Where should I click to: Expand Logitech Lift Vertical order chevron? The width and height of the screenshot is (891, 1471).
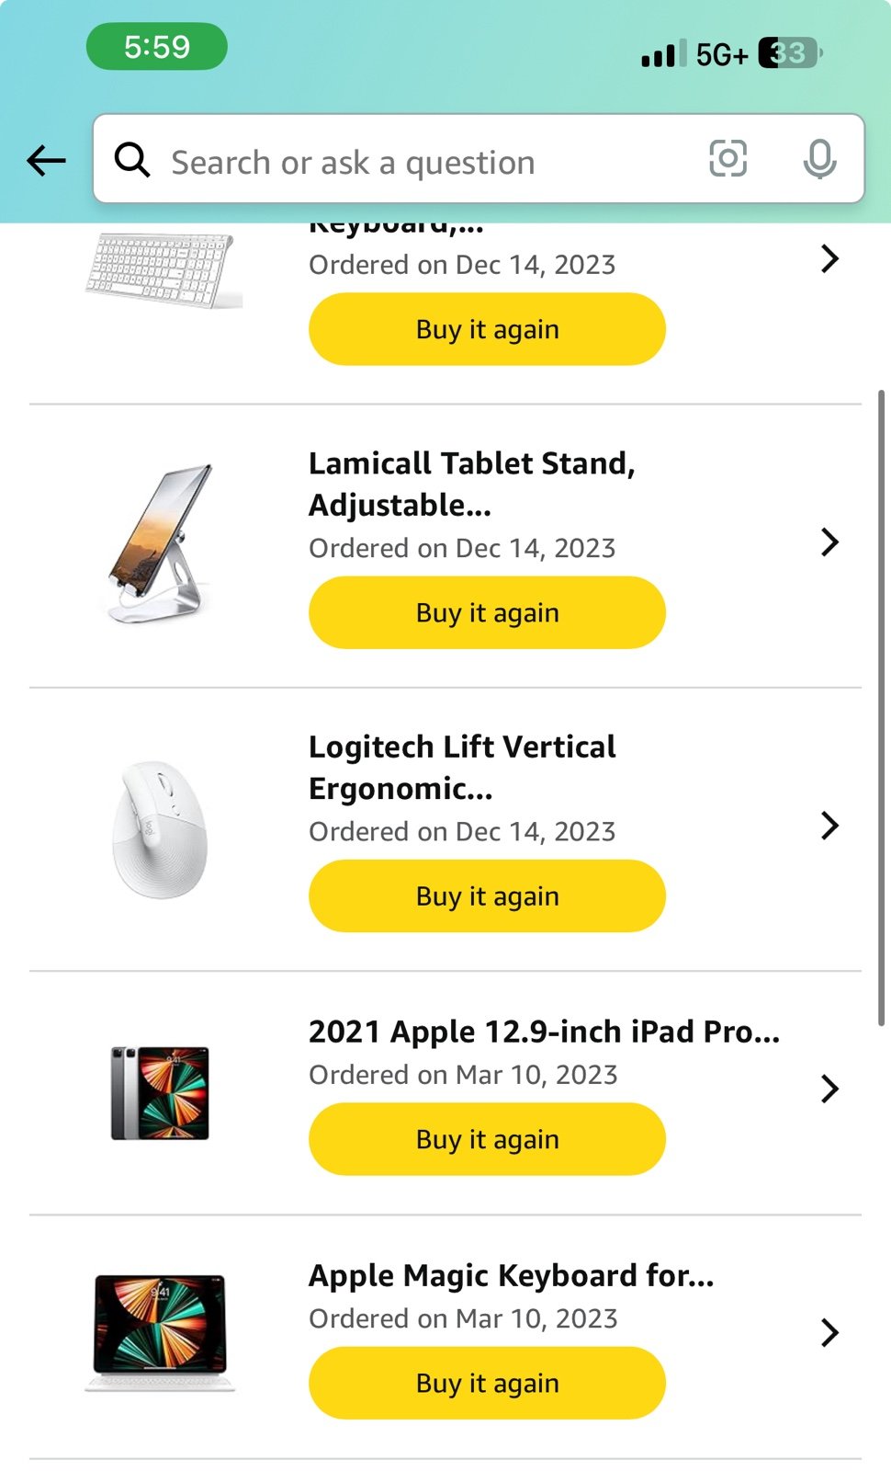pos(829,826)
